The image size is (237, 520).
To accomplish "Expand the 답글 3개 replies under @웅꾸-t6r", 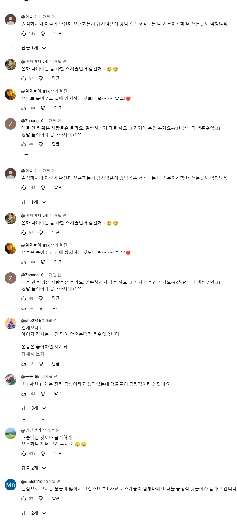I will [x=34, y=408].
